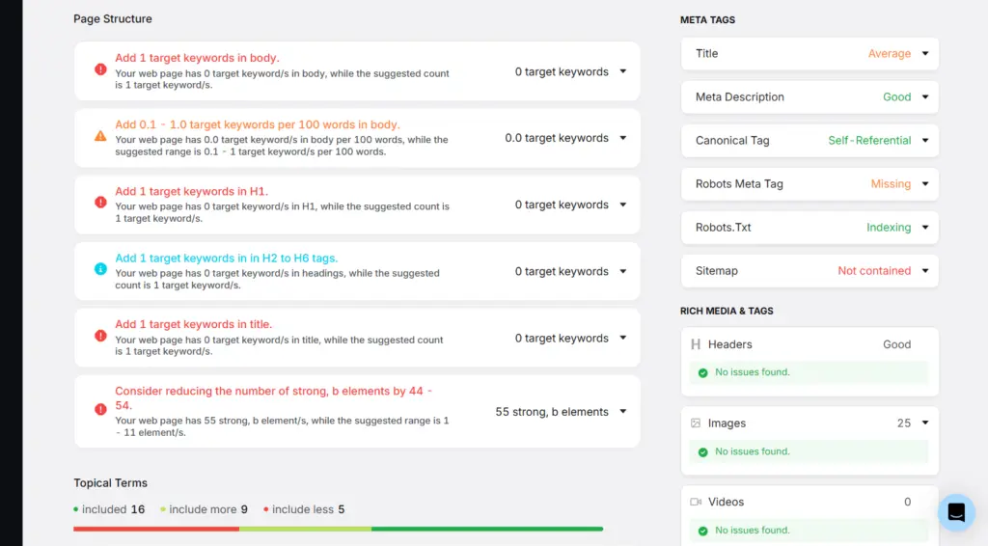Expand the H2 to H6 tags card

(622, 271)
